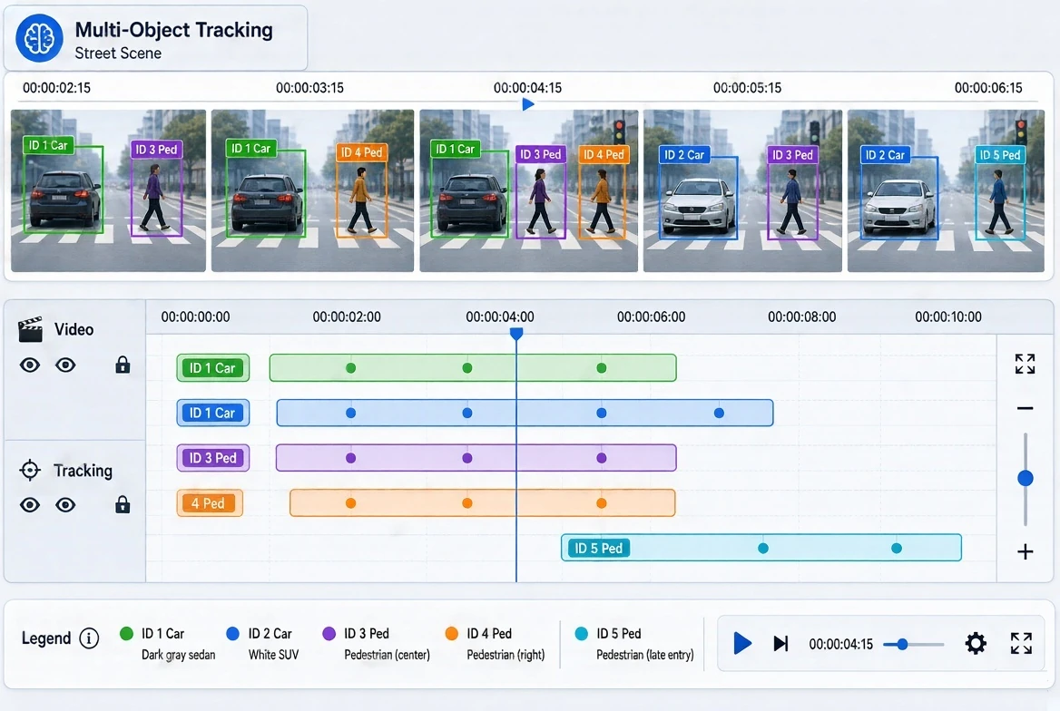Click the 00:00:02:00 timeline ruler label
Image resolution: width=1060 pixels, height=711 pixels.
(x=347, y=317)
